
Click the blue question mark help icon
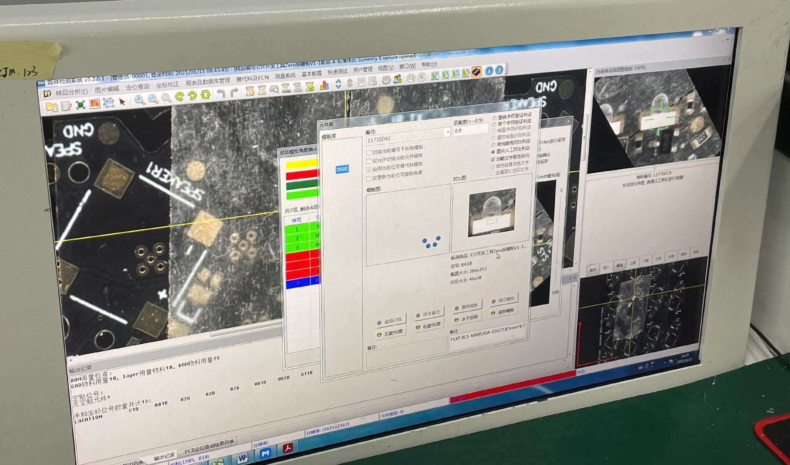(x=499, y=70)
